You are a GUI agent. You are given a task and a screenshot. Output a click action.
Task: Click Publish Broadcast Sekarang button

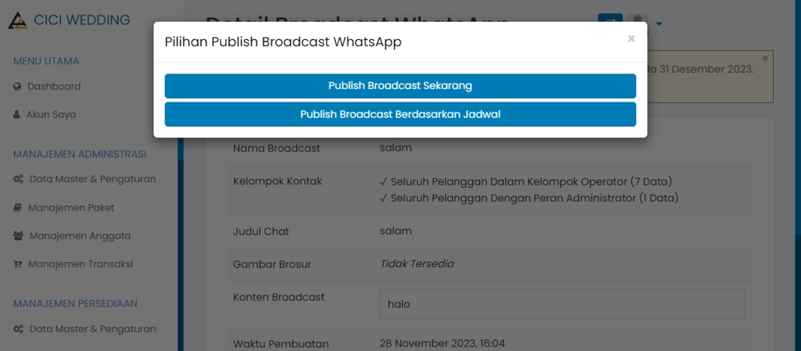point(400,86)
